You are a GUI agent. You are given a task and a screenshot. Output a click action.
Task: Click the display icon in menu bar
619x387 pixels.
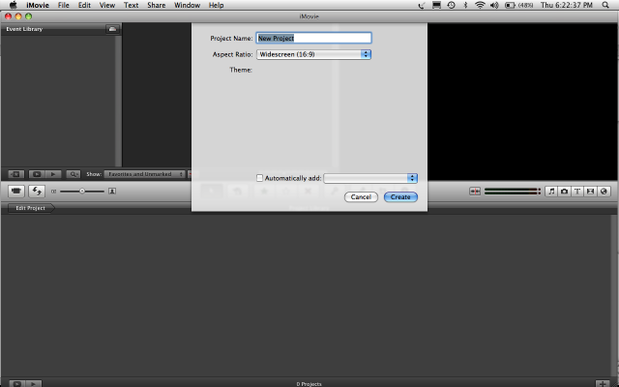pos(436,5)
